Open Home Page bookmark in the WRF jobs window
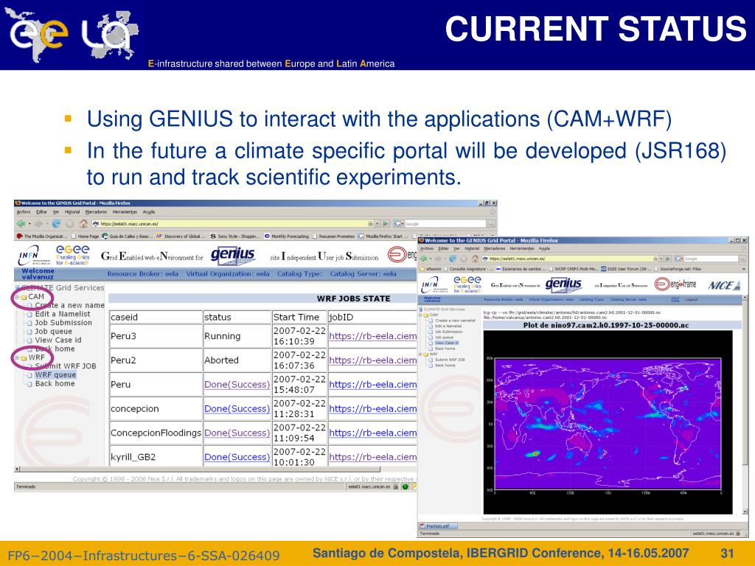 point(85,237)
